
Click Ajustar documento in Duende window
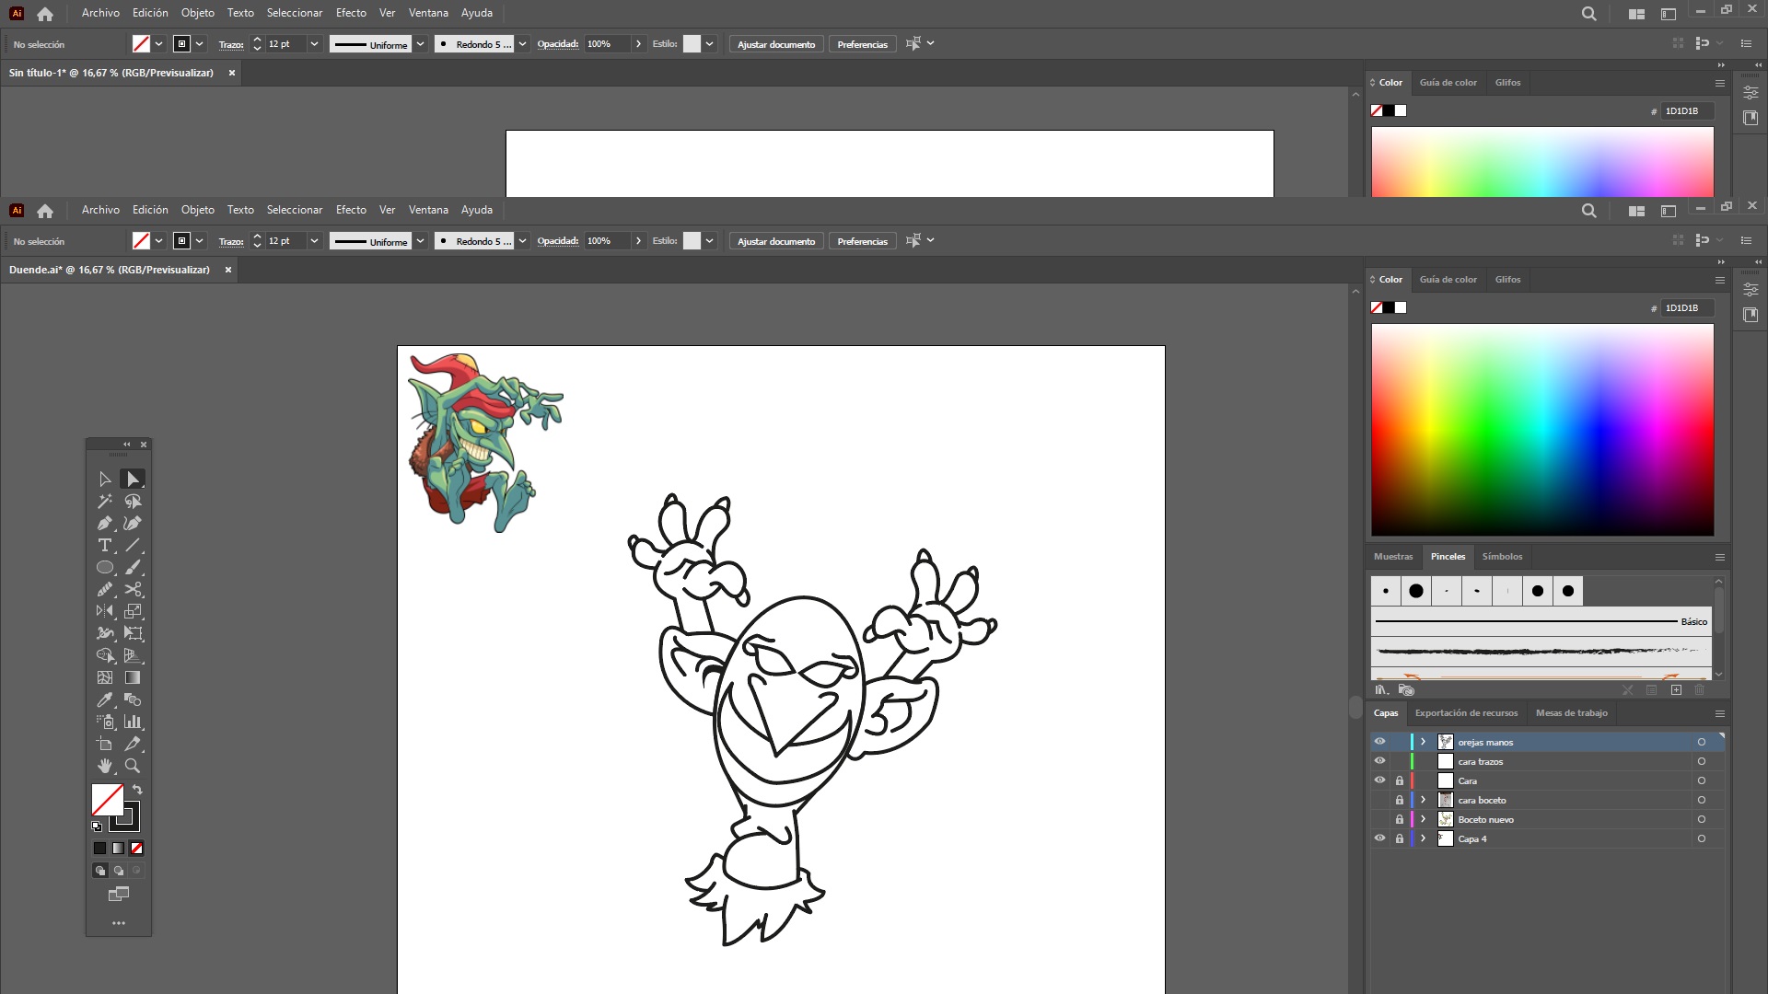[776, 241]
